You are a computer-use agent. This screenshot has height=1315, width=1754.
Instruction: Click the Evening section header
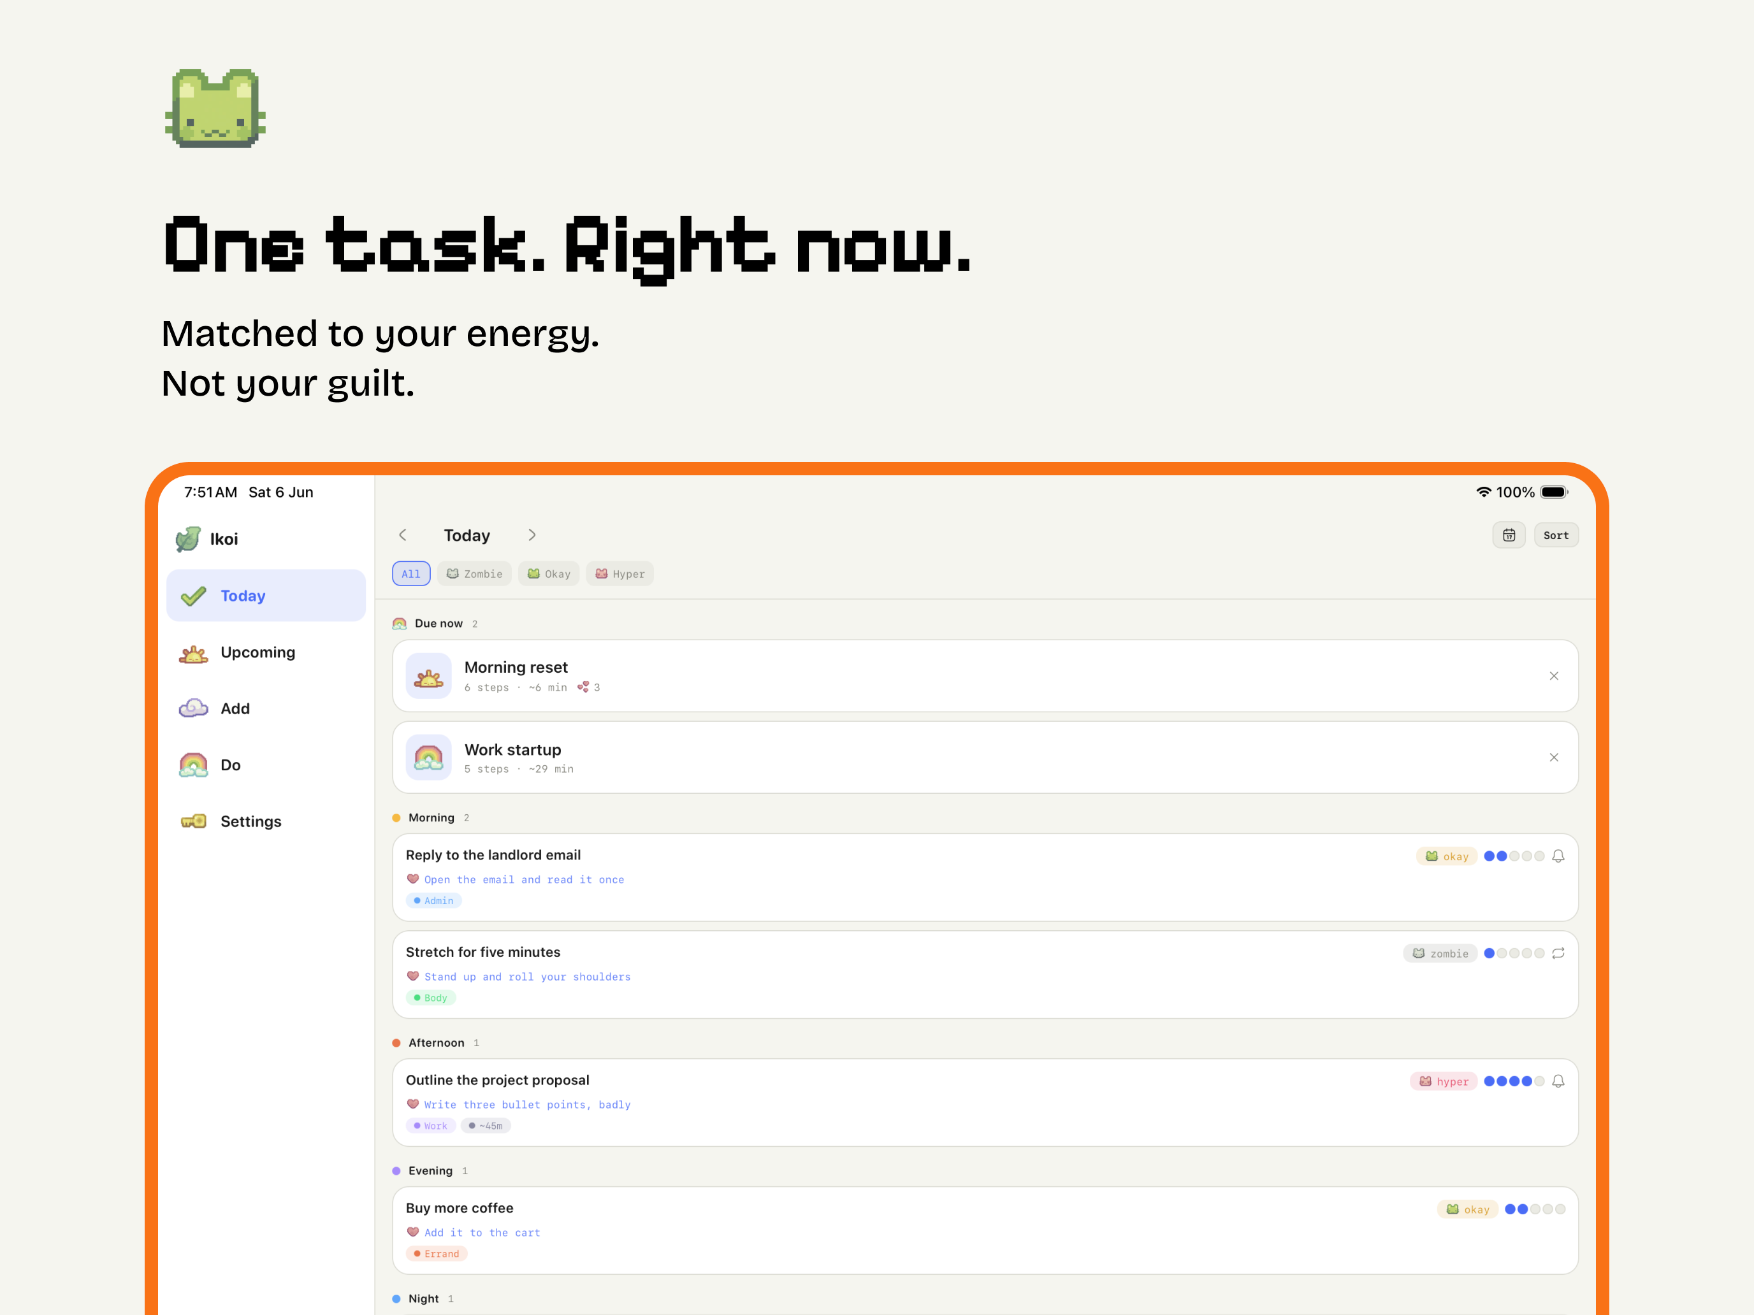point(430,1171)
